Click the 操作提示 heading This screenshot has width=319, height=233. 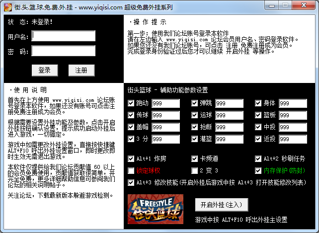pos(148,22)
